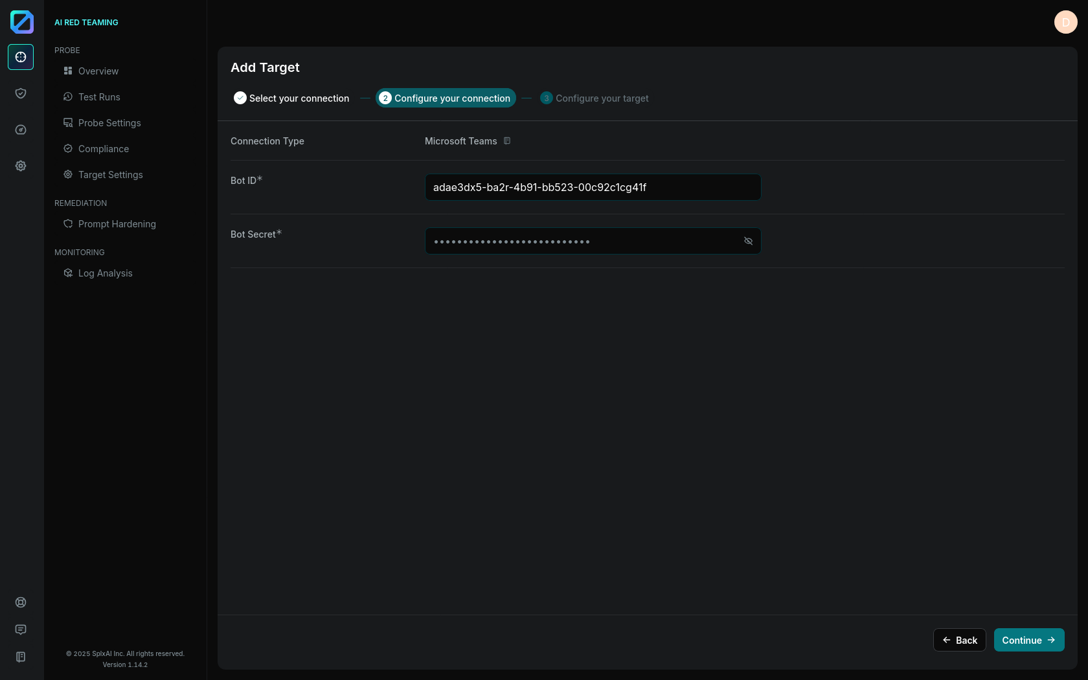
Task: Click the SplxAI logo icon
Action: click(21, 22)
